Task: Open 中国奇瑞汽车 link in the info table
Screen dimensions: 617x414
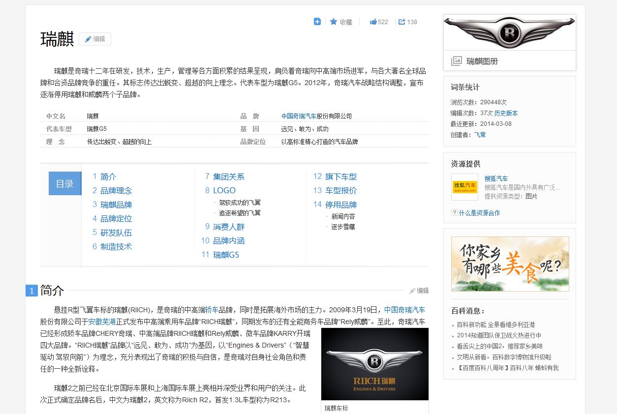Action: [x=299, y=116]
